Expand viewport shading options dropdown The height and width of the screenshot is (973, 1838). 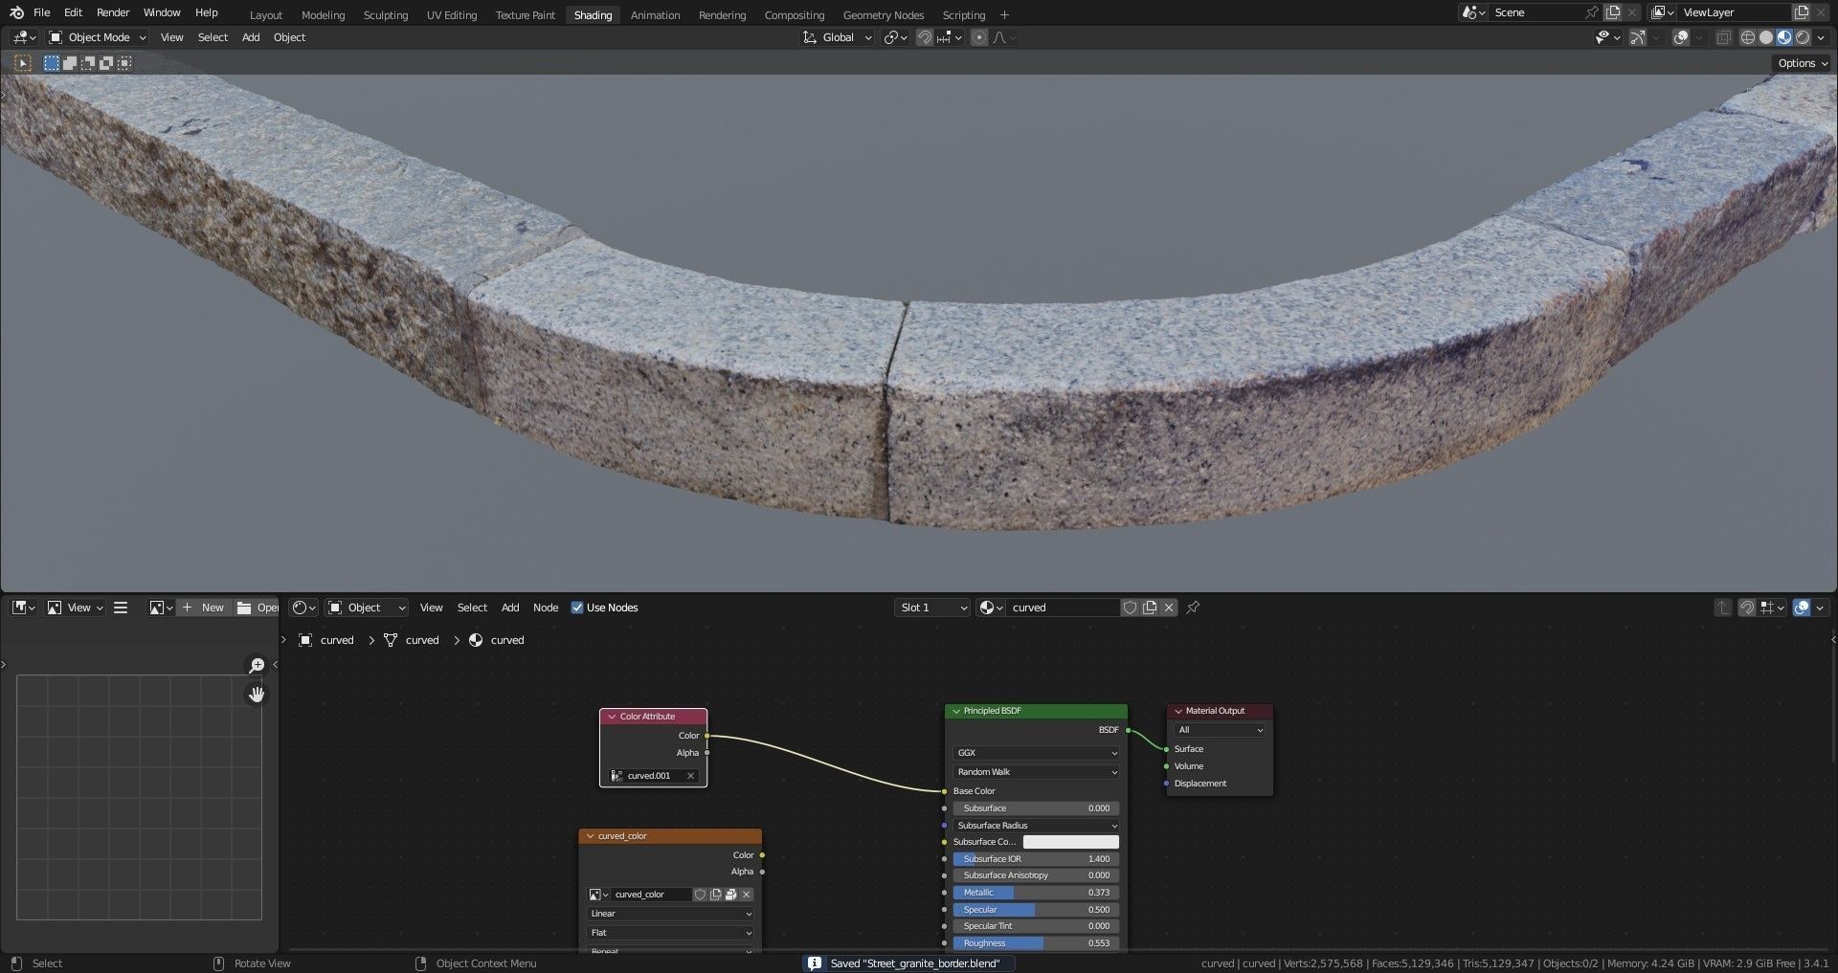coord(1821,37)
